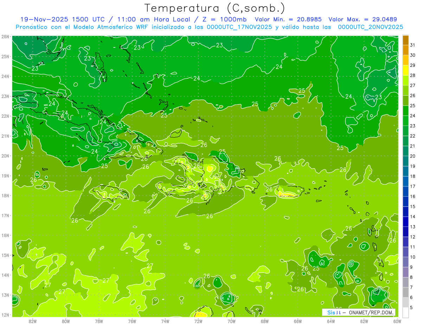Screen dimensions: 422x326
Task: Click the '68W' longitude axis label
Action: pos(264,321)
